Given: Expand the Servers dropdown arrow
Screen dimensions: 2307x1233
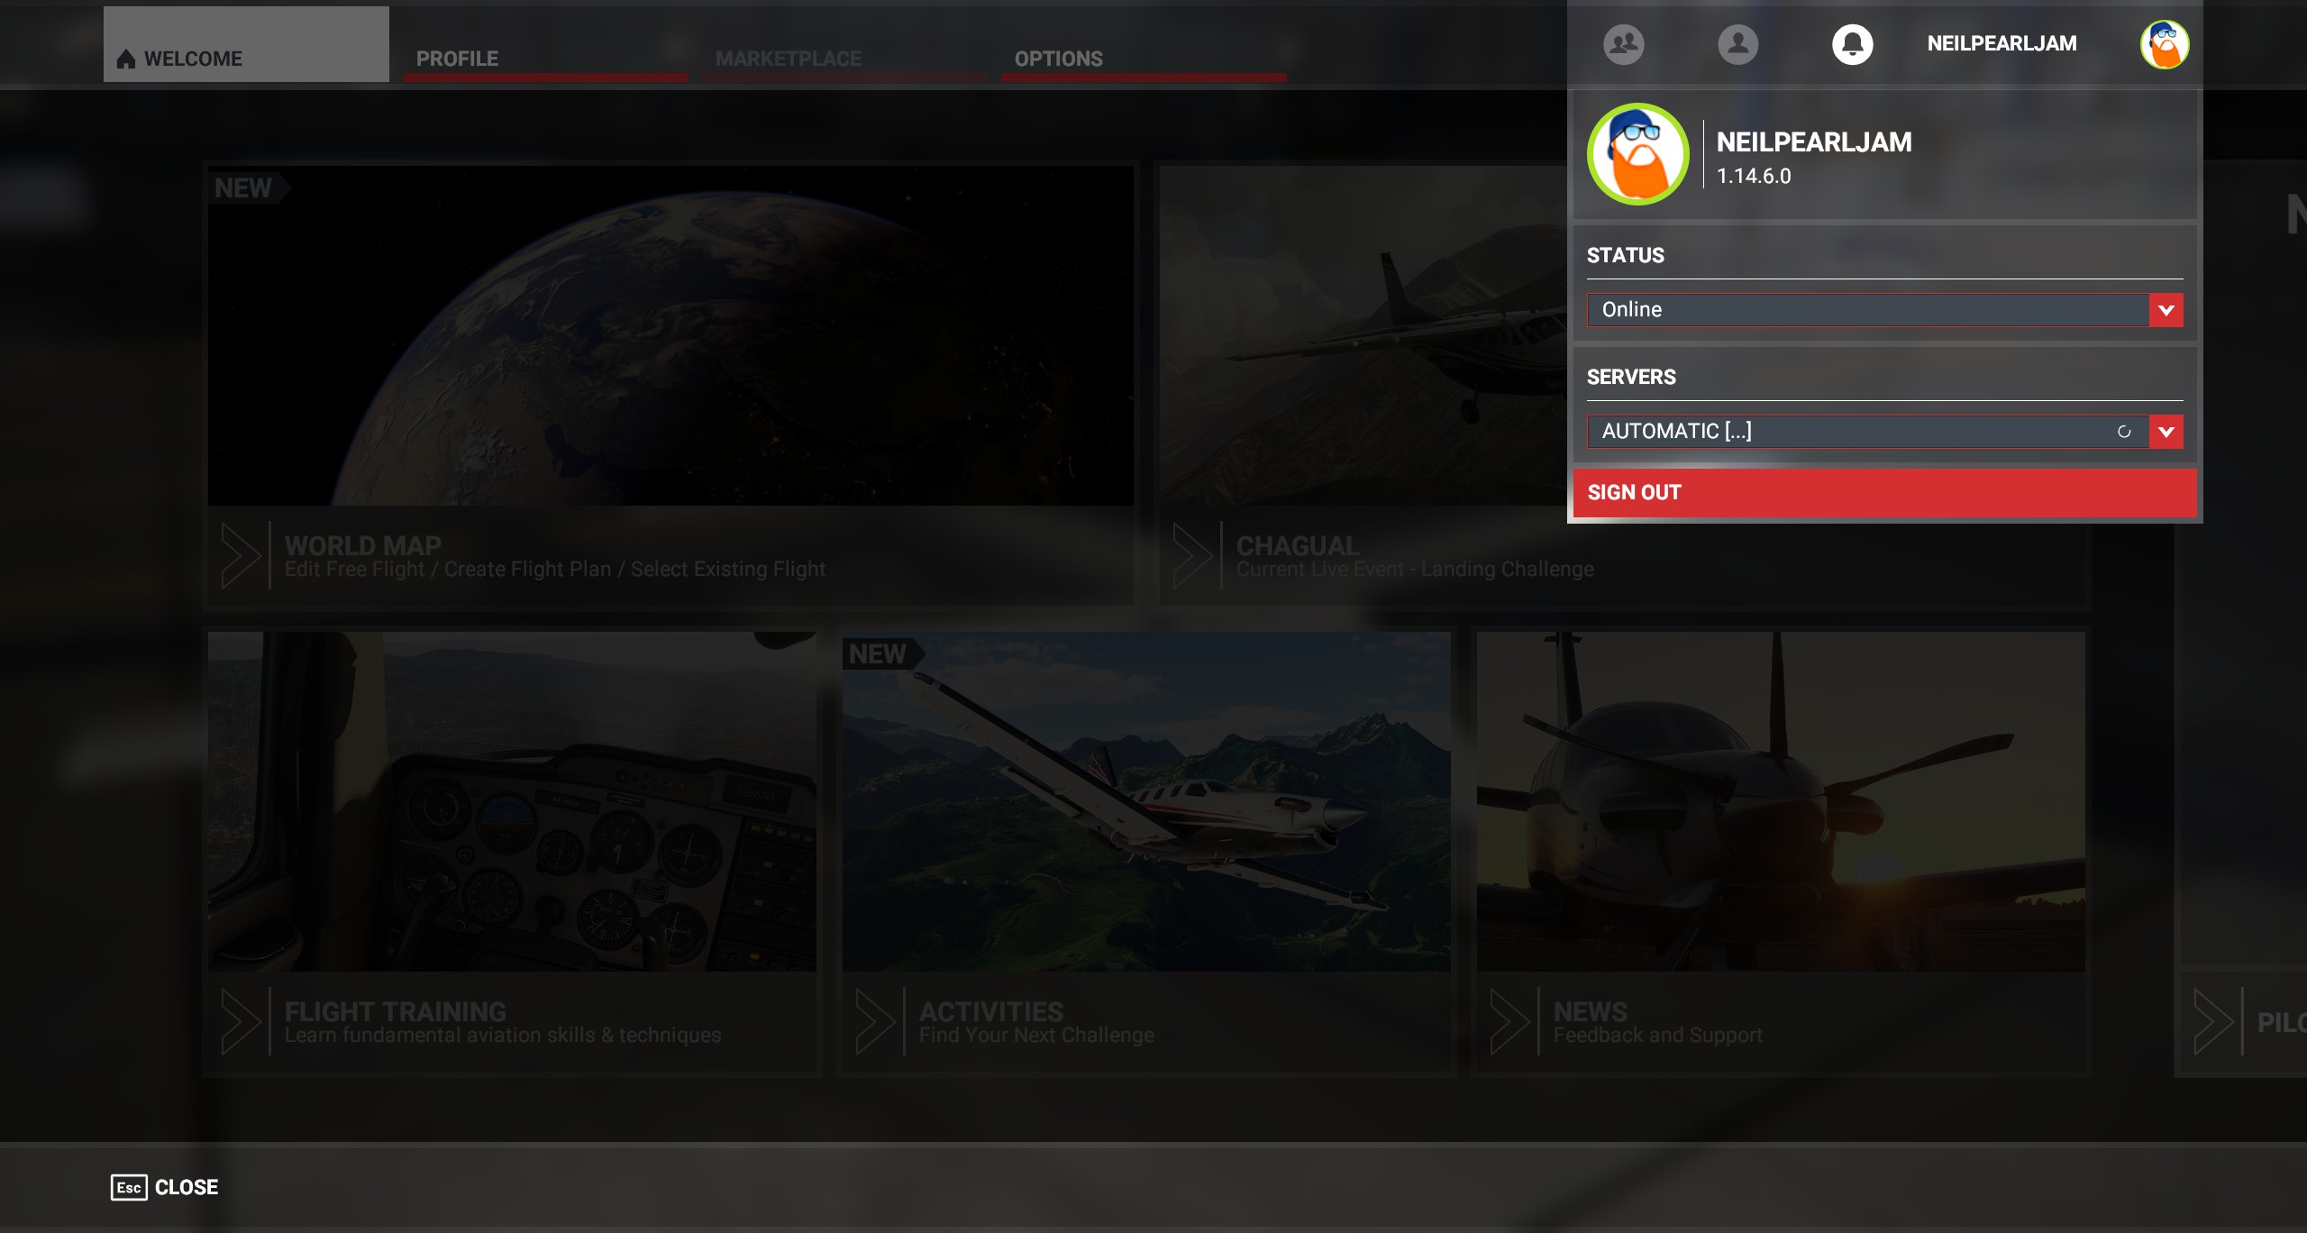Looking at the screenshot, I should coord(2166,432).
